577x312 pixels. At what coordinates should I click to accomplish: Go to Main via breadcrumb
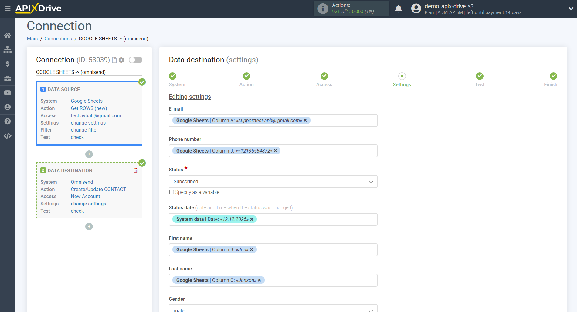tap(32, 39)
